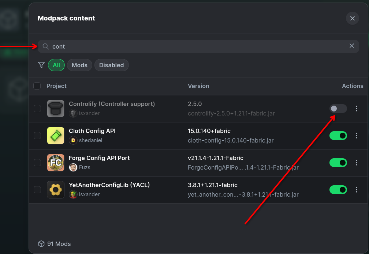369x254 pixels.
Task: Click the mods cube icon in footer
Action: point(41,244)
